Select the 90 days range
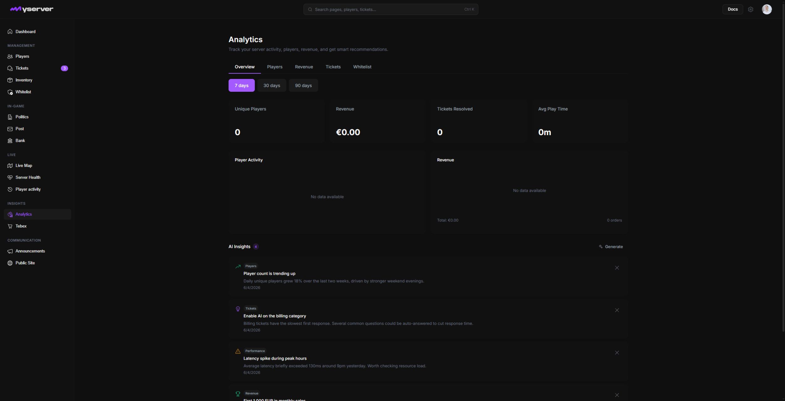The image size is (785, 401). tap(303, 86)
